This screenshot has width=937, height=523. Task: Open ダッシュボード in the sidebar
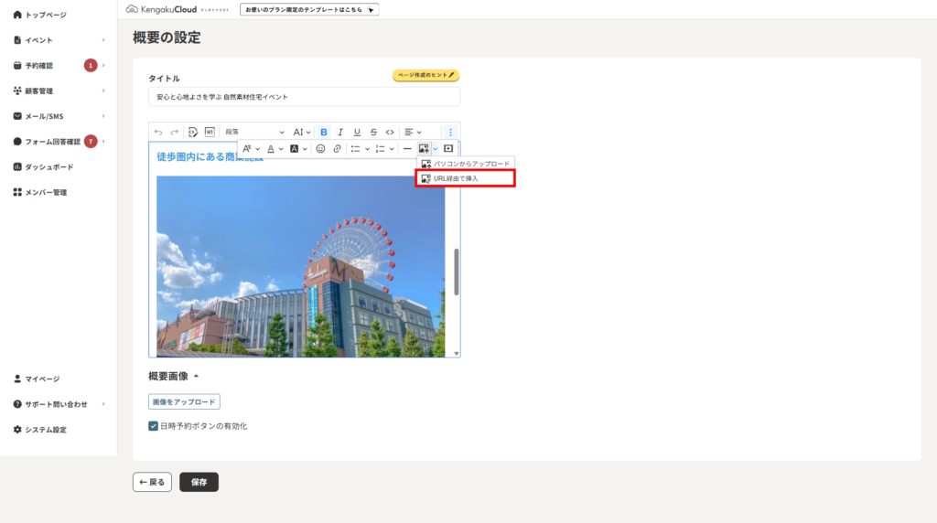[x=48, y=167]
